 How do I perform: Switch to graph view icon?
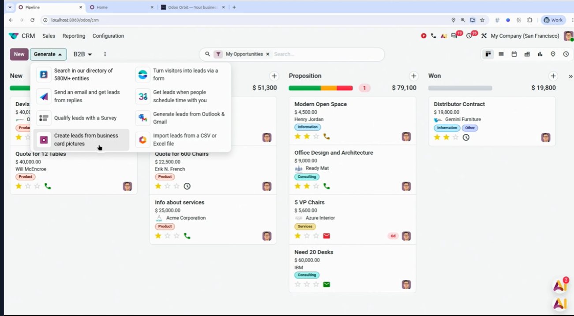point(540,54)
